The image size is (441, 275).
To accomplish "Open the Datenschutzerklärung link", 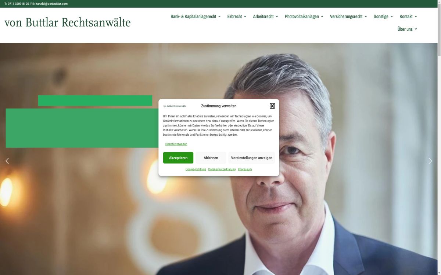I will [222, 169].
